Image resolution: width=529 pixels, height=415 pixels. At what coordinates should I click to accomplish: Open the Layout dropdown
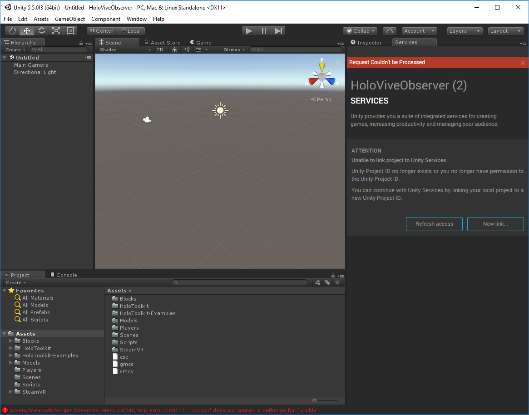coord(505,31)
